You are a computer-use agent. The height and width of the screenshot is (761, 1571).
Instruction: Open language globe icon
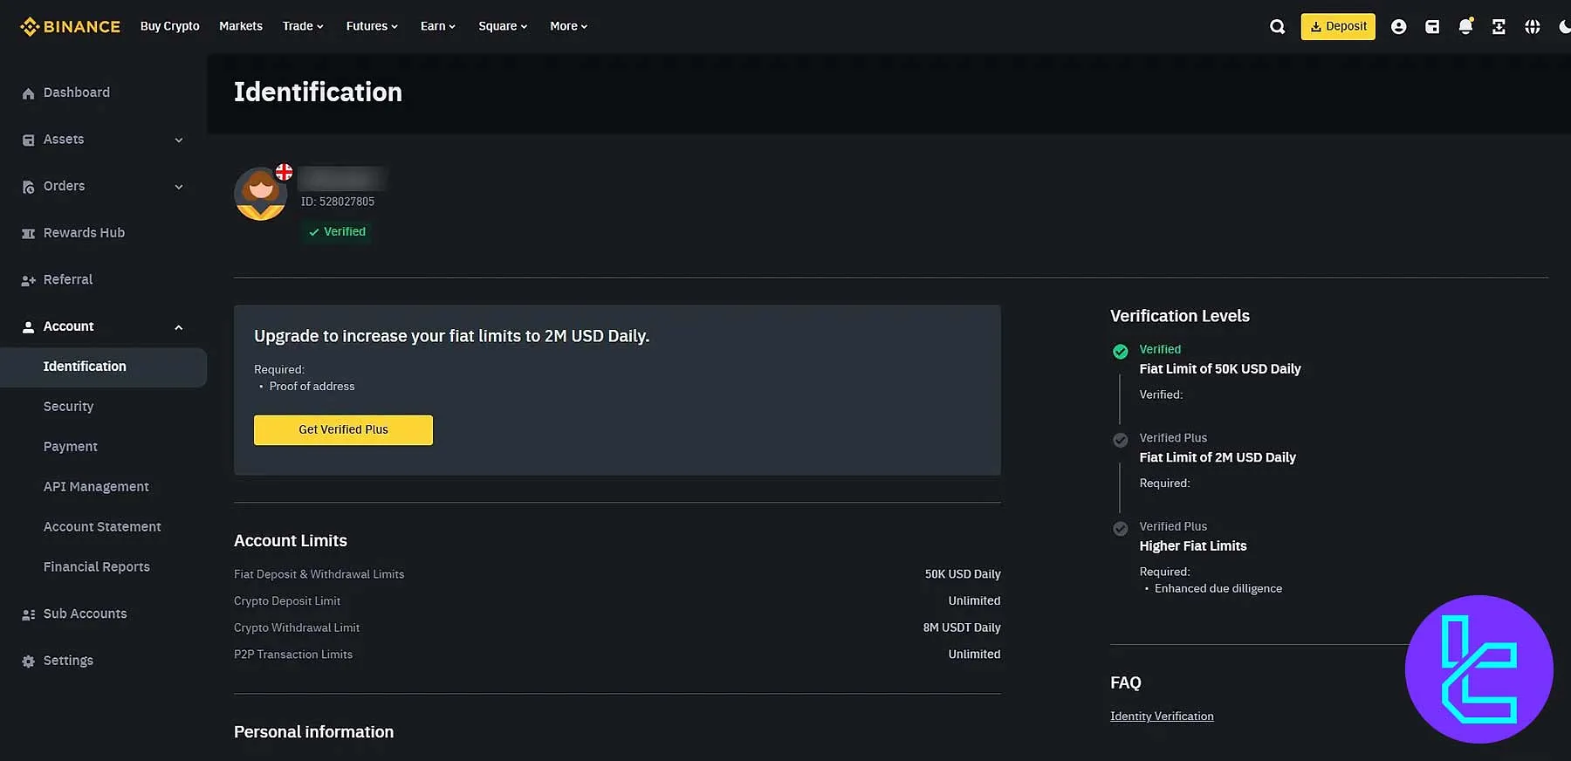[1532, 27]
